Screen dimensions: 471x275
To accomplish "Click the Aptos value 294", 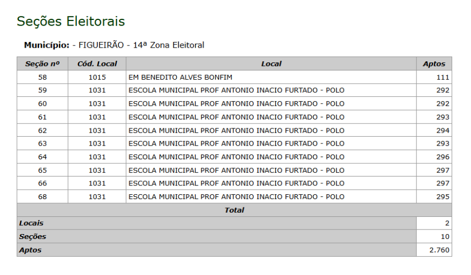I will tap(443, 130).
